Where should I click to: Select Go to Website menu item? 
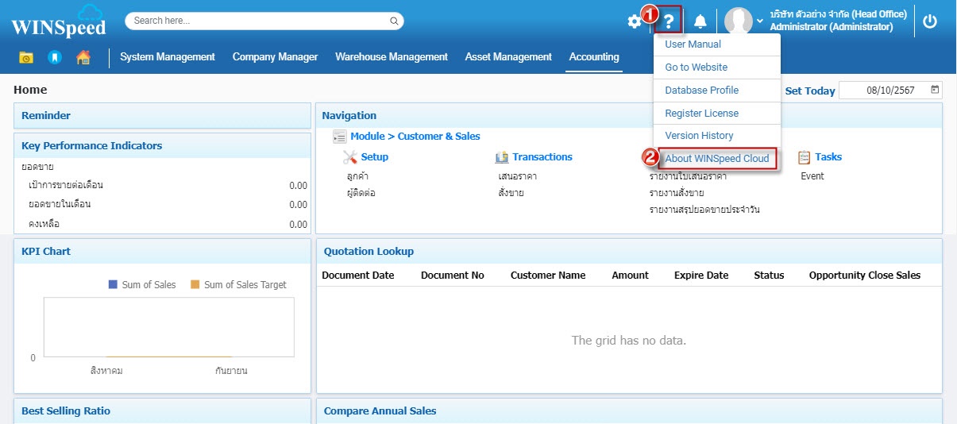(x=717, y=67)
